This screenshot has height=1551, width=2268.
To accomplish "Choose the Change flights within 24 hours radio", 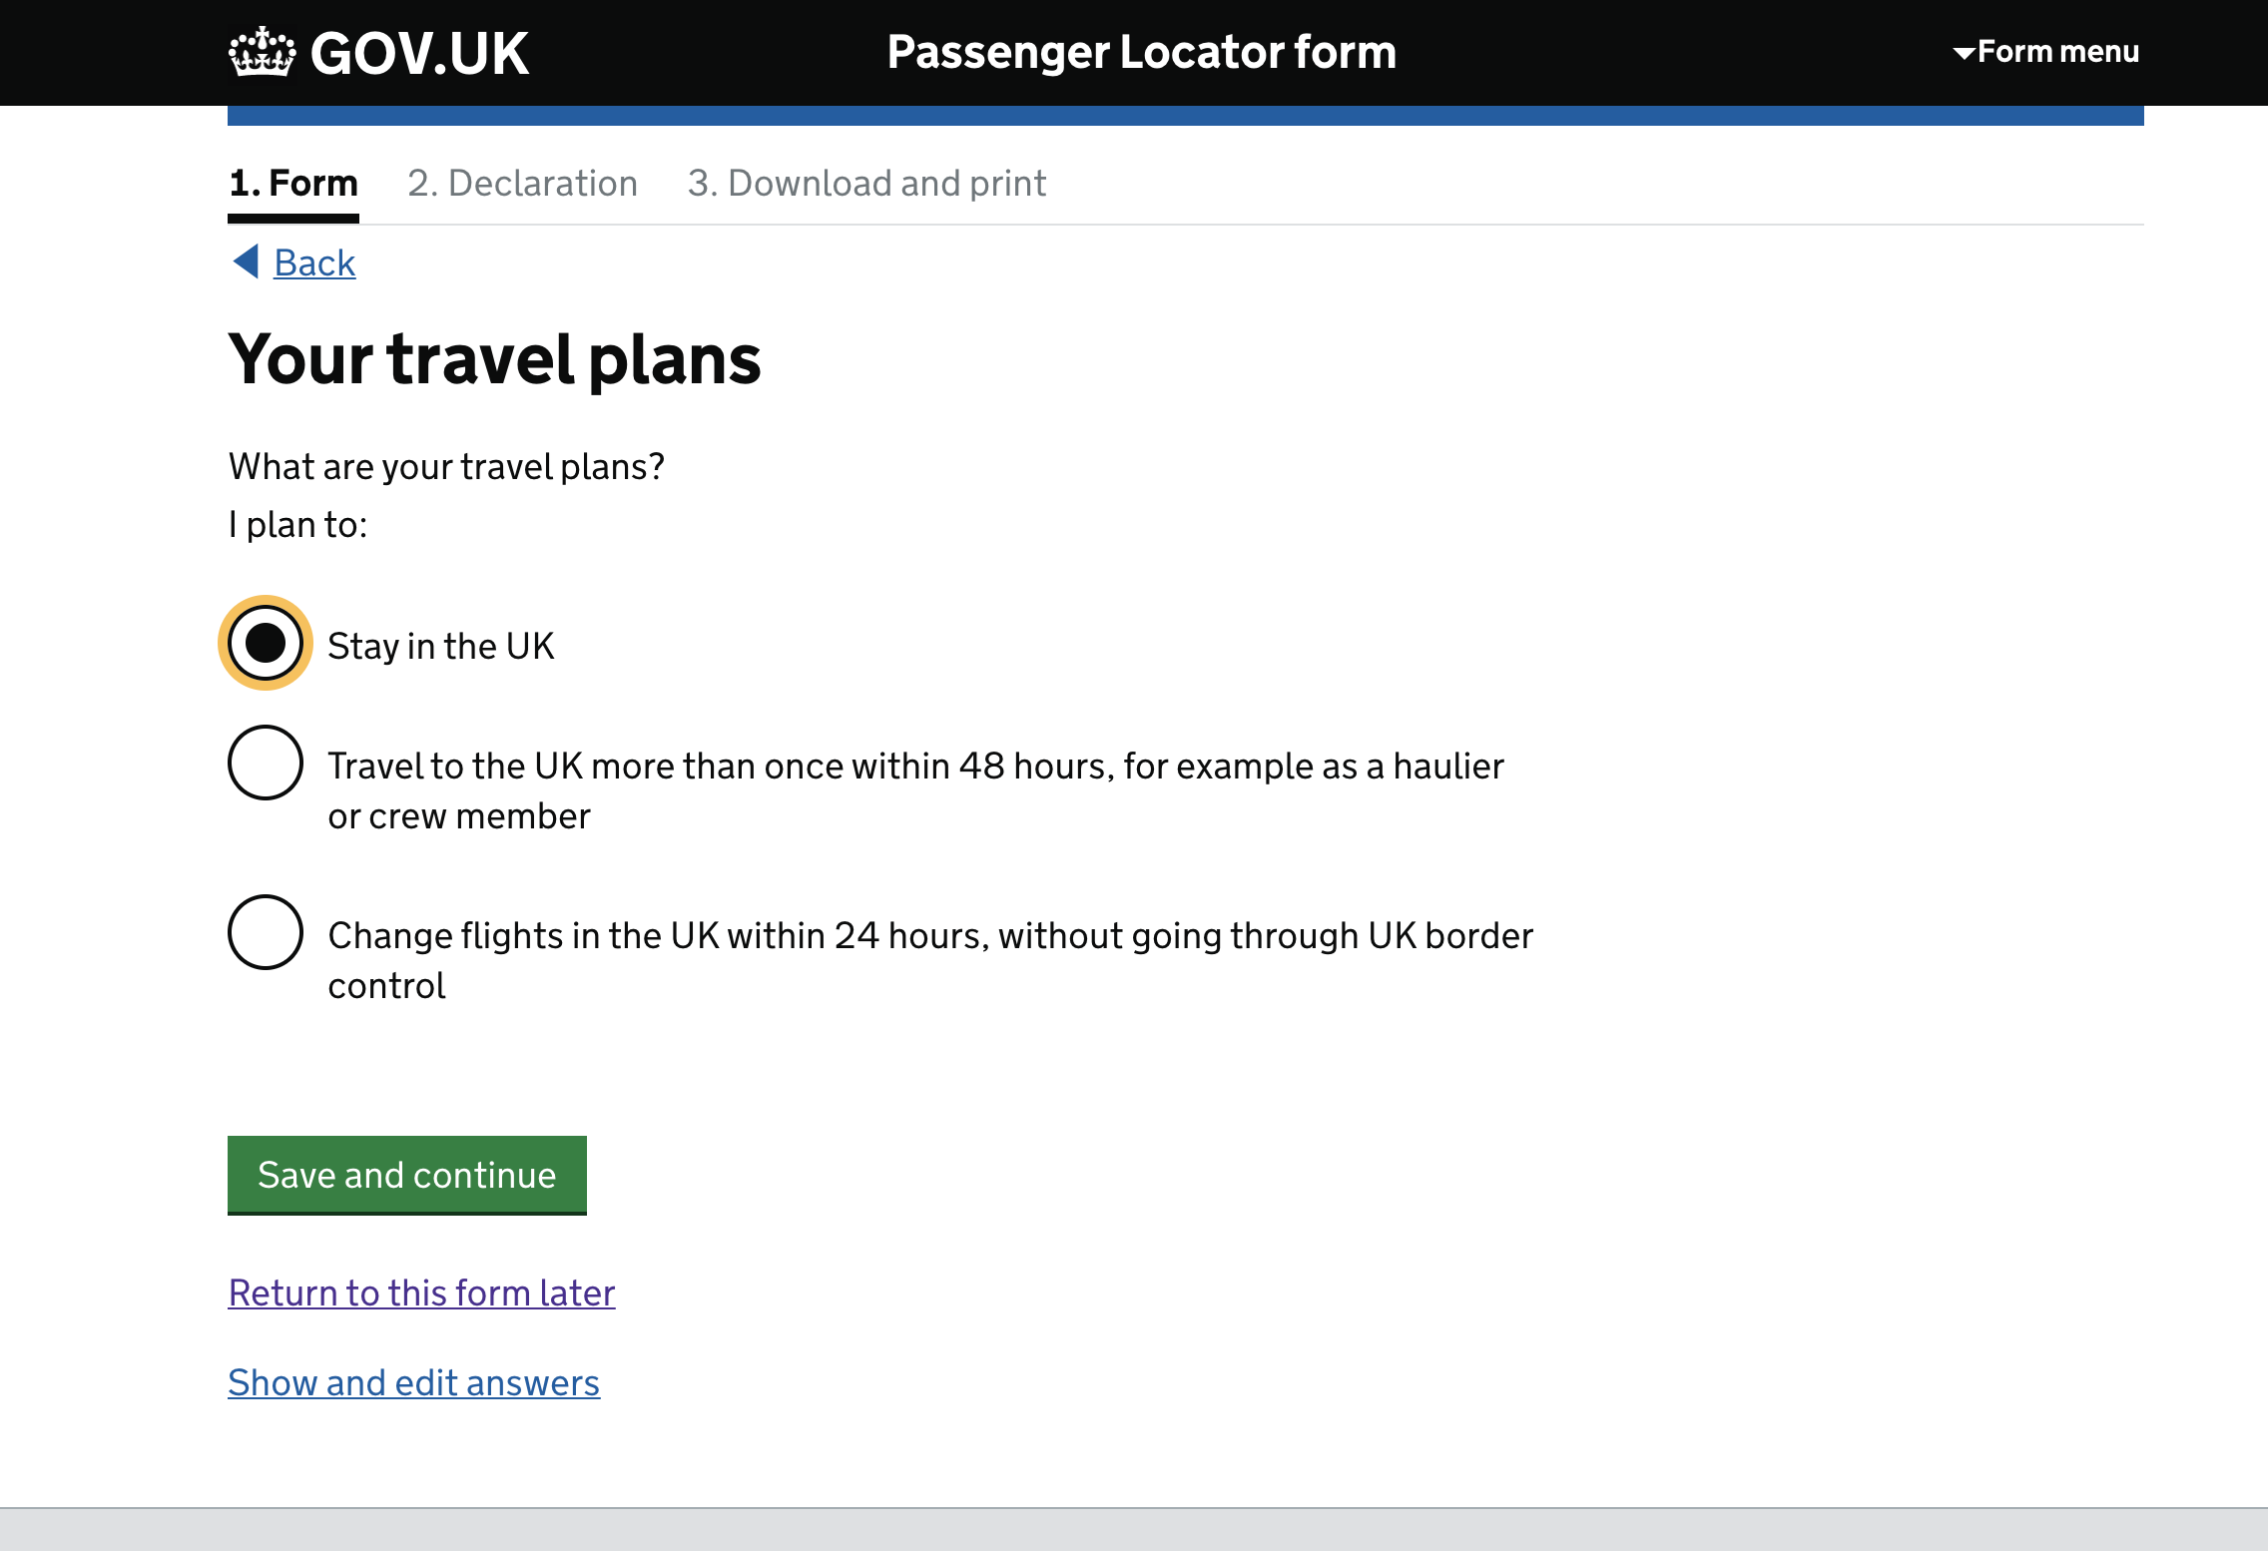I will point(266,932).
